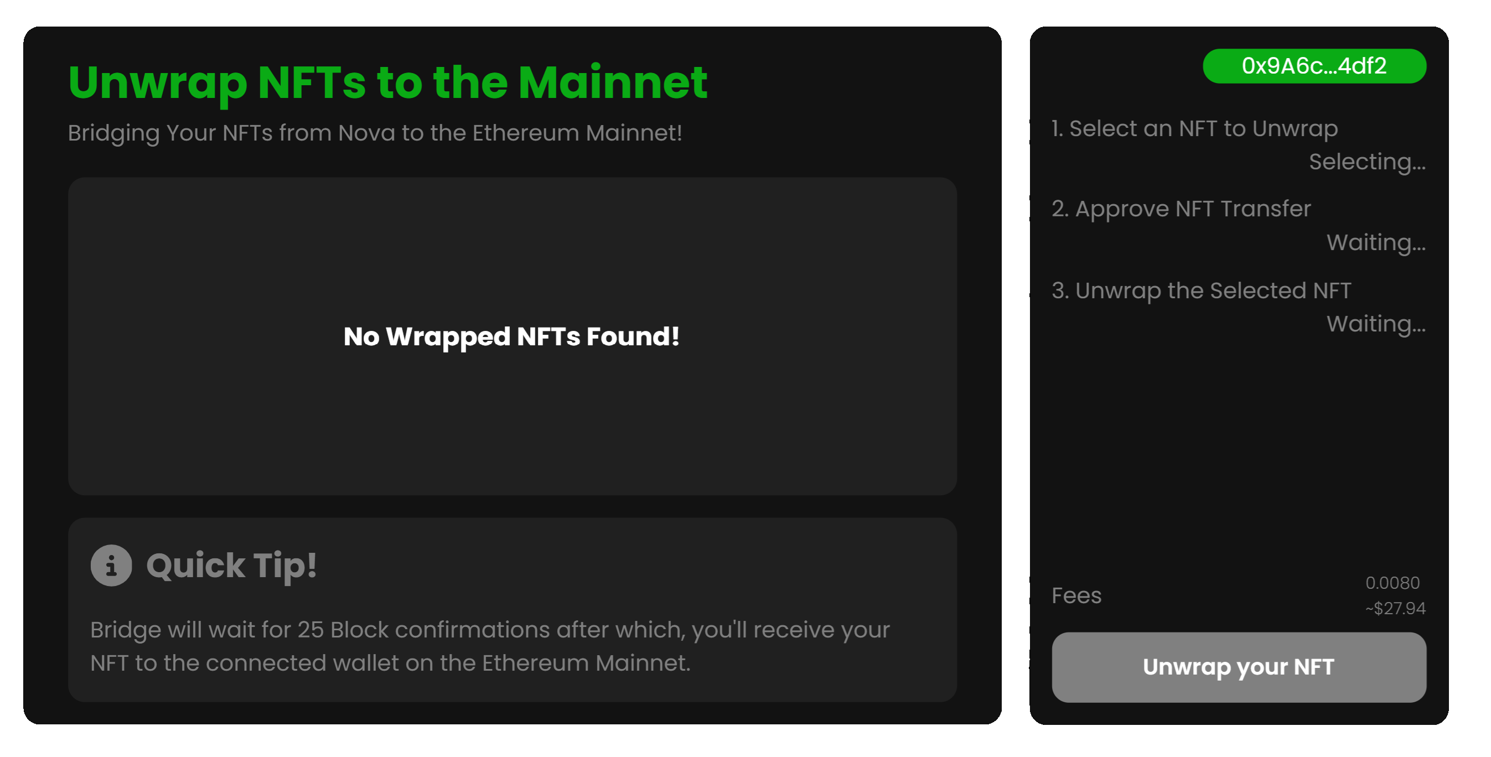
Task: Click step 2 Approve NFT Transfer
Action: [1181, 209]
